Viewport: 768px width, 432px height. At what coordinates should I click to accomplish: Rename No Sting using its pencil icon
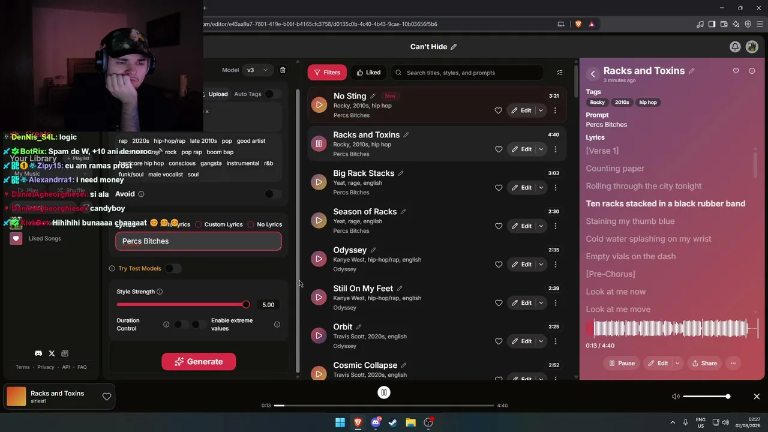coord(373,96)
